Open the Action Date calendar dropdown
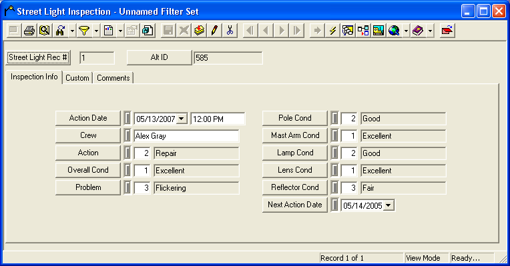 (182, 119)
